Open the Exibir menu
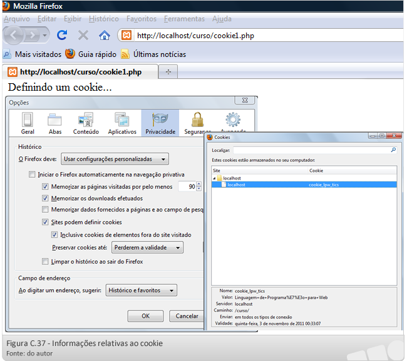407x361 pixels. (x=73, y=19)
